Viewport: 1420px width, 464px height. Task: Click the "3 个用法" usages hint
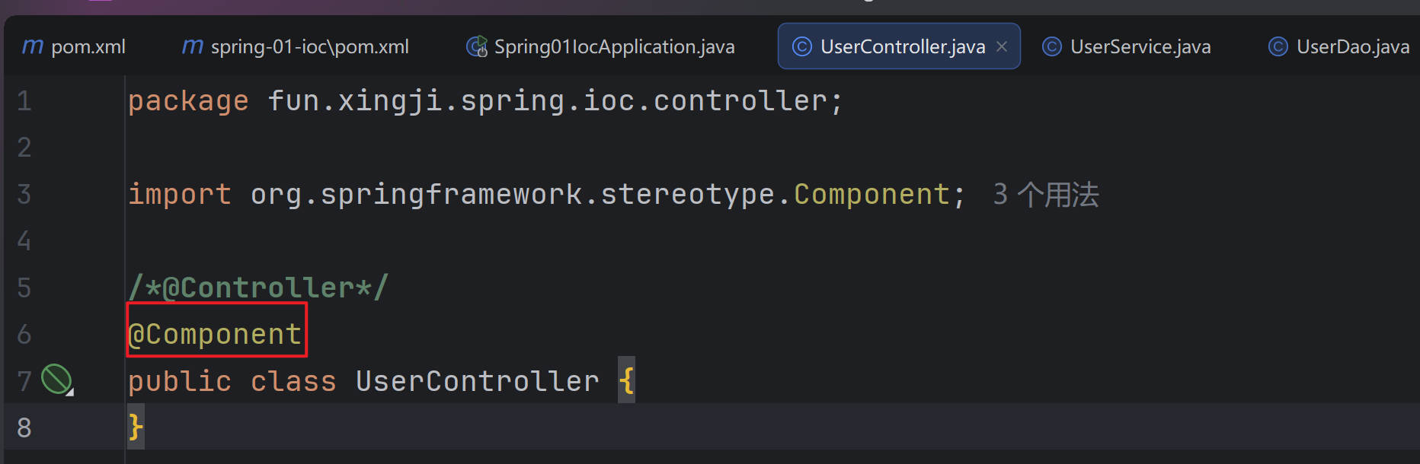[x=1045, y=195]
